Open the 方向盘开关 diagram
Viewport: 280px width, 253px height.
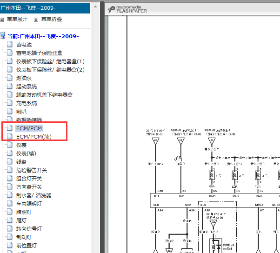click(29, 187)
